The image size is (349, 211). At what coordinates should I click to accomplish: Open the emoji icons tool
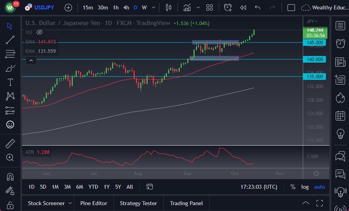coord(10,124)
